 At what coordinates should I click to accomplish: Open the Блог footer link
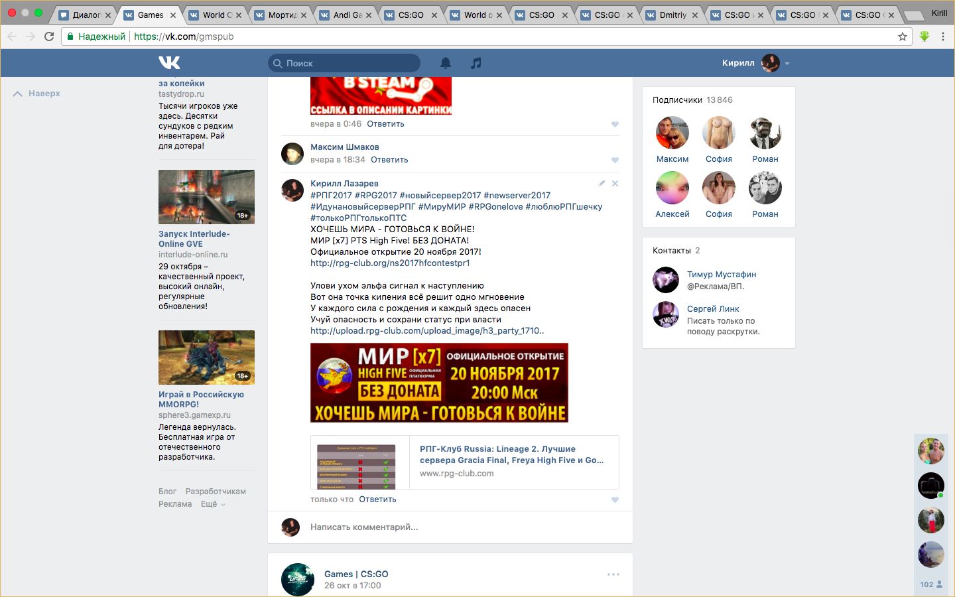(167, 492)
